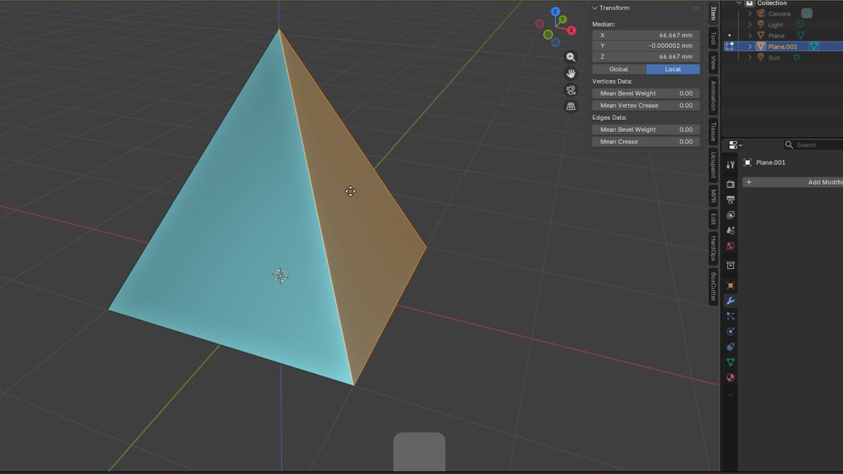Click the negative X axis circle on the gizmo
843x474 pixels.
(539, 24)
